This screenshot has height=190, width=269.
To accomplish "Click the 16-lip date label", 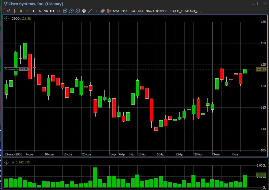I will click(161, 154).
